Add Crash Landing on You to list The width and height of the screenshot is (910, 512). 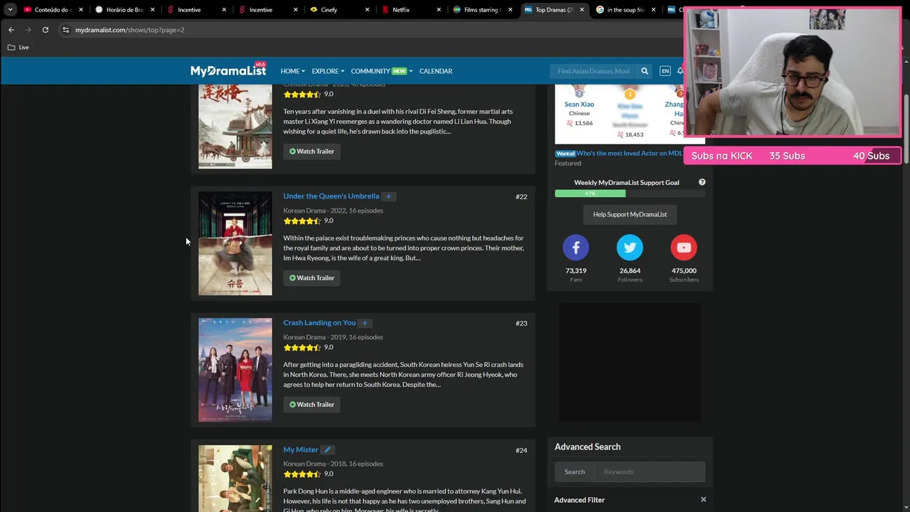[x=365, y=323]
